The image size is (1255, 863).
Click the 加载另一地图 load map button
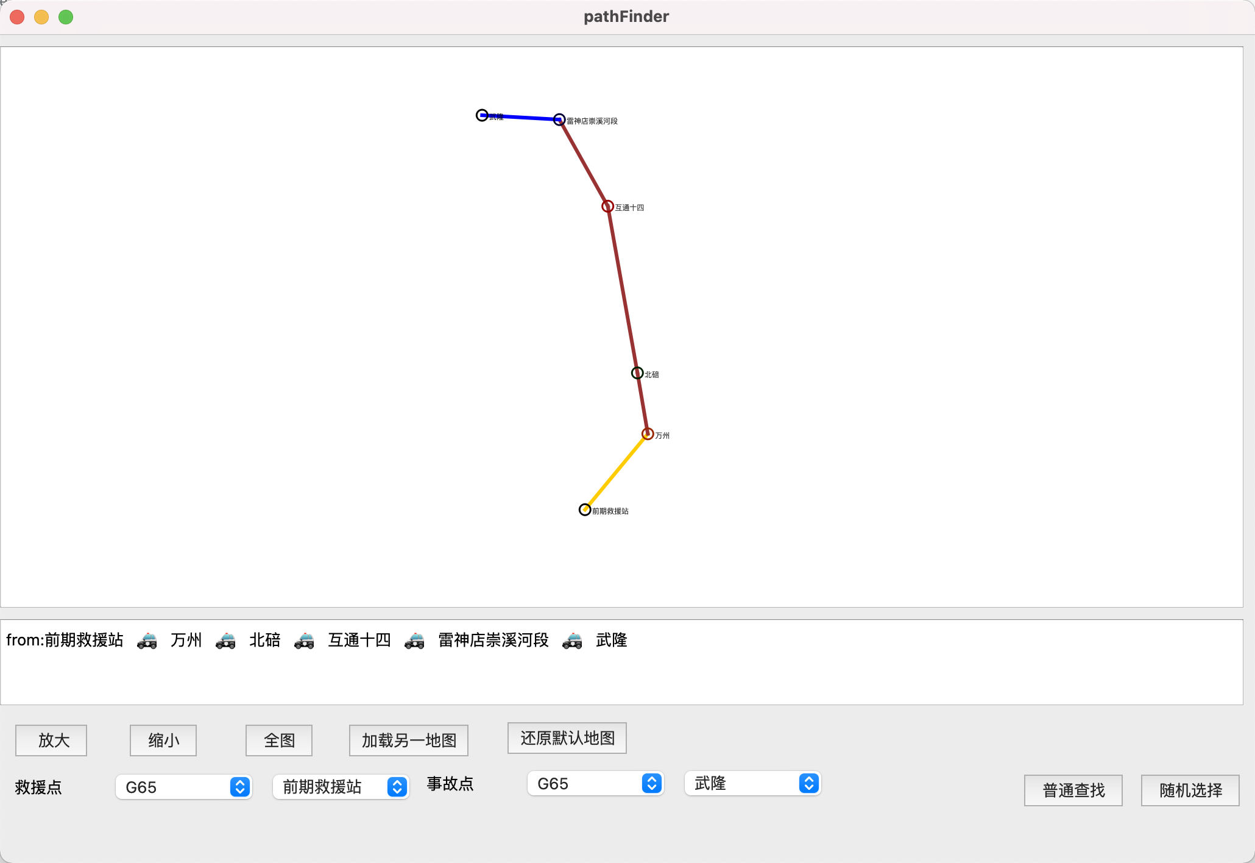408,740
